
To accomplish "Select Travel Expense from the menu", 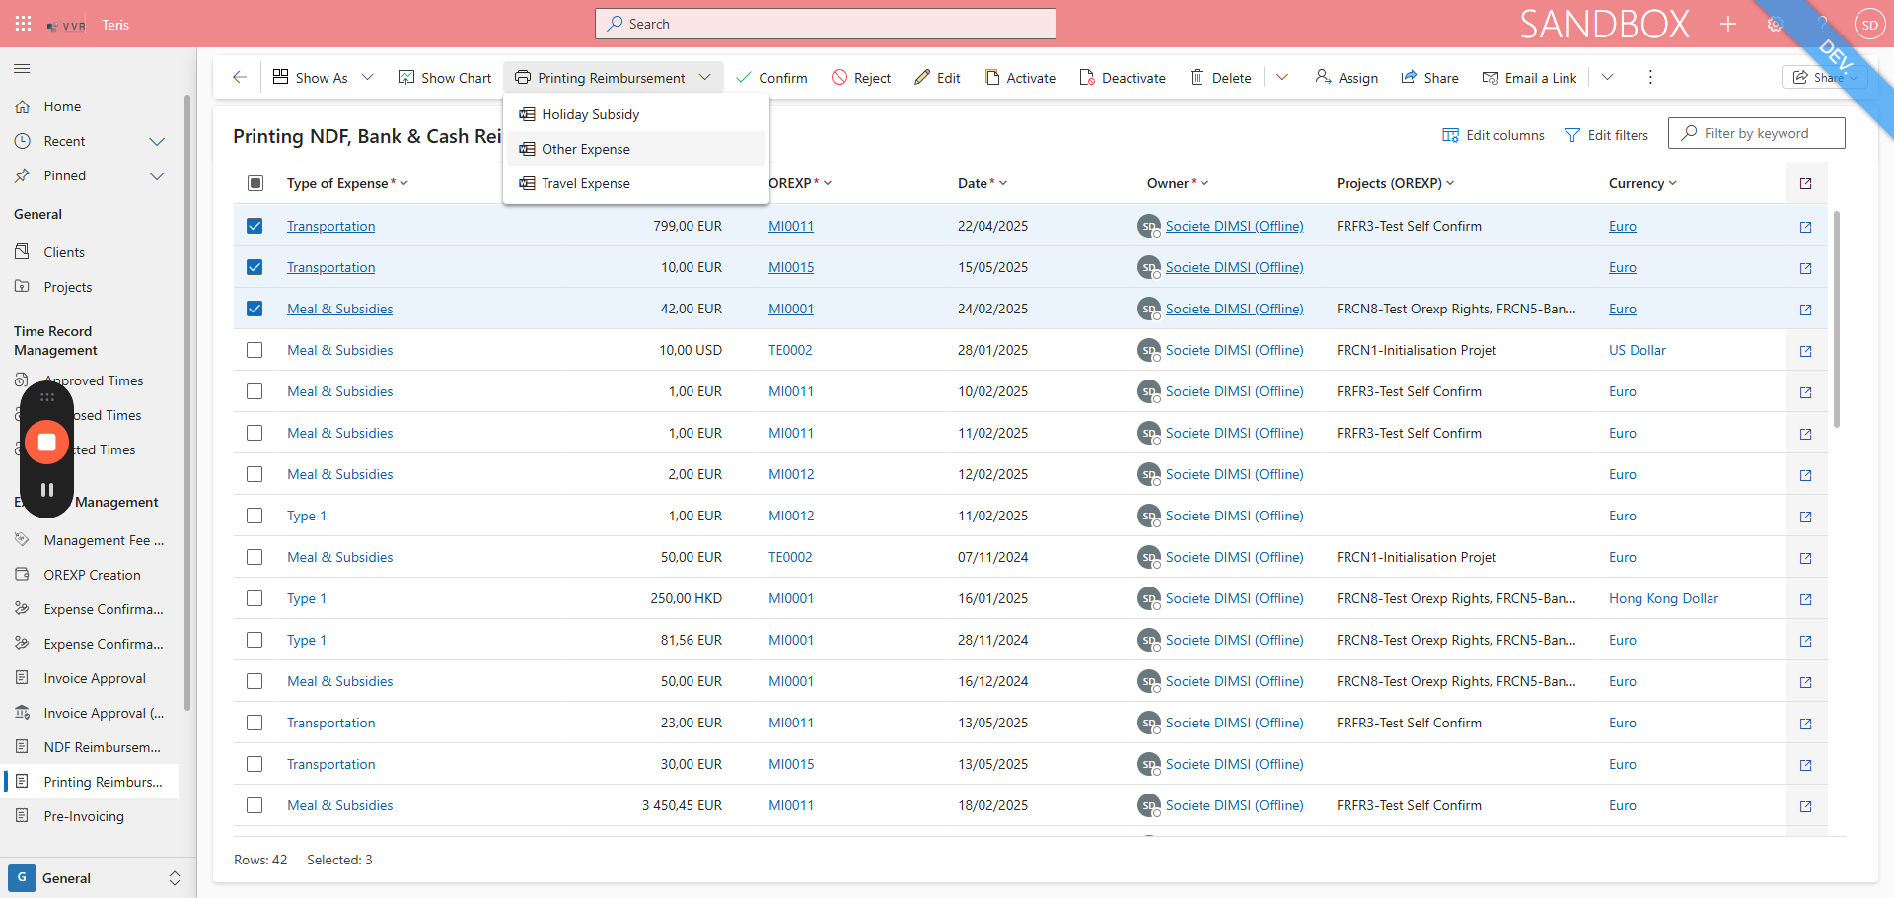I will 636,183.
